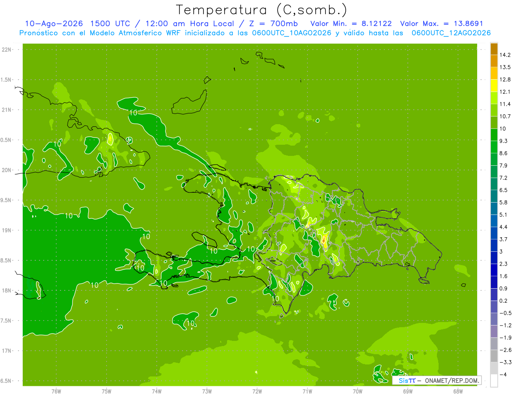Image resolution: width=514 pixels, height=397 pixels.
Task: Click the "18N" latitude axis label
Action: point(6,291)
